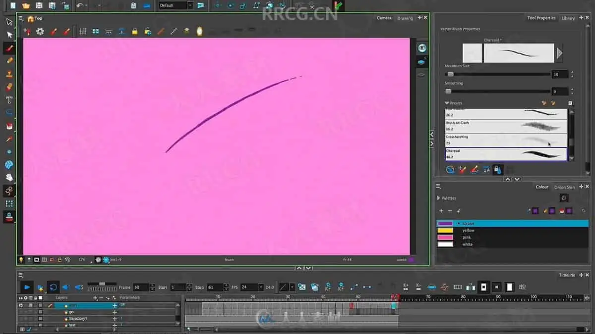Click the New Scene icon in top toolbar

[x=13, y=5]
